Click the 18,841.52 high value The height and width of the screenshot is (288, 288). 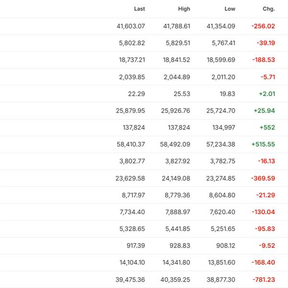pos(176,60)
